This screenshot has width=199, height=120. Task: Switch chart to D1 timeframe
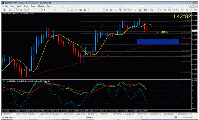(187, 10)
